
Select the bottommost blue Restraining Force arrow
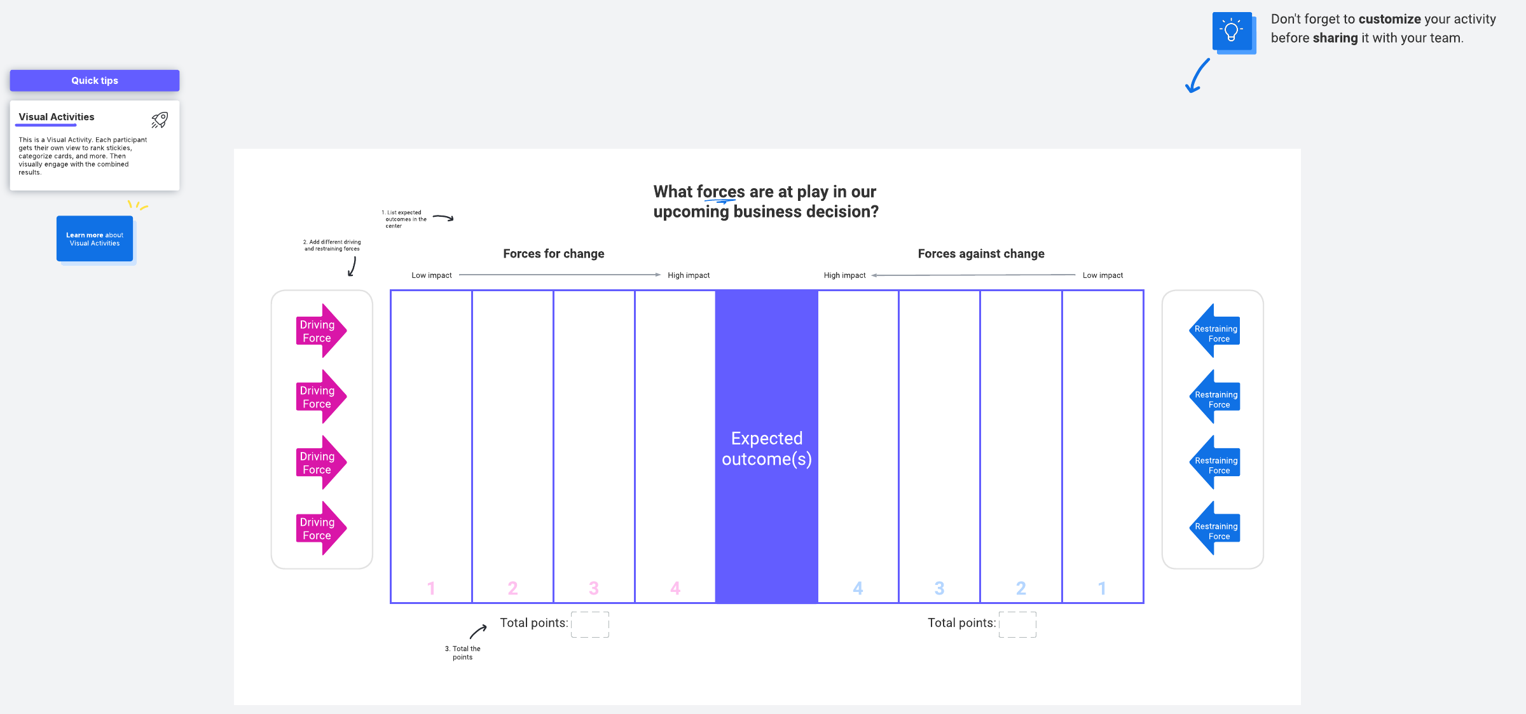(1215, 529)
